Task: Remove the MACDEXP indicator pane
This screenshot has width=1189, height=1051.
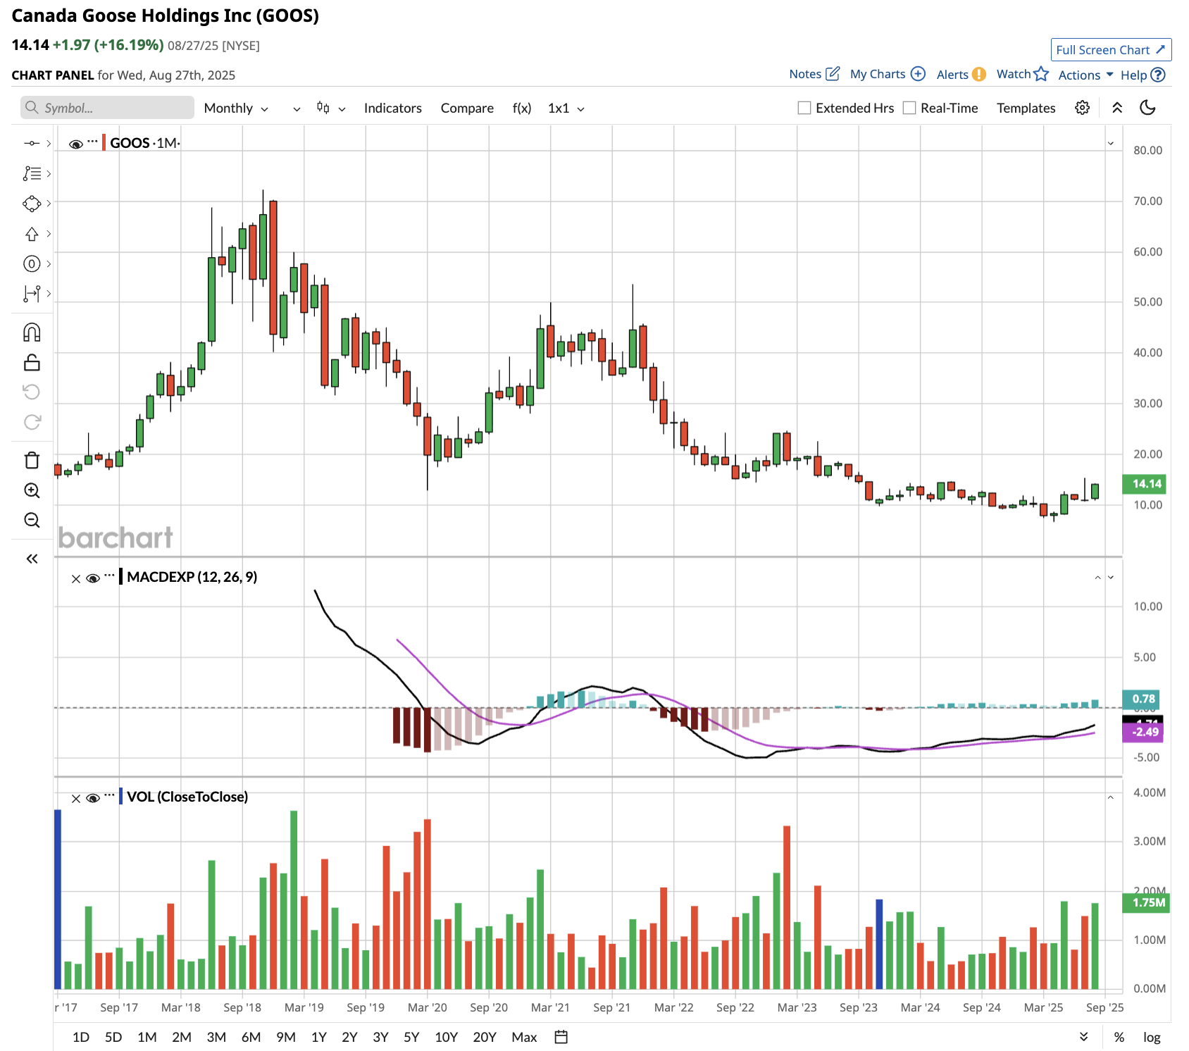Action: [76, 578]
